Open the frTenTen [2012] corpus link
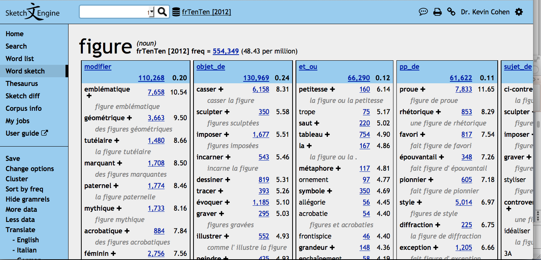 206,12
